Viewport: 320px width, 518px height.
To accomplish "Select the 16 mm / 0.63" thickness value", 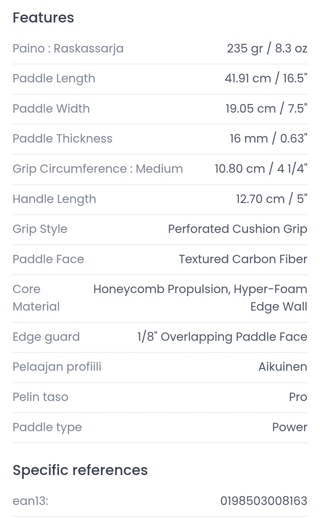I will (x=268, y=139).
